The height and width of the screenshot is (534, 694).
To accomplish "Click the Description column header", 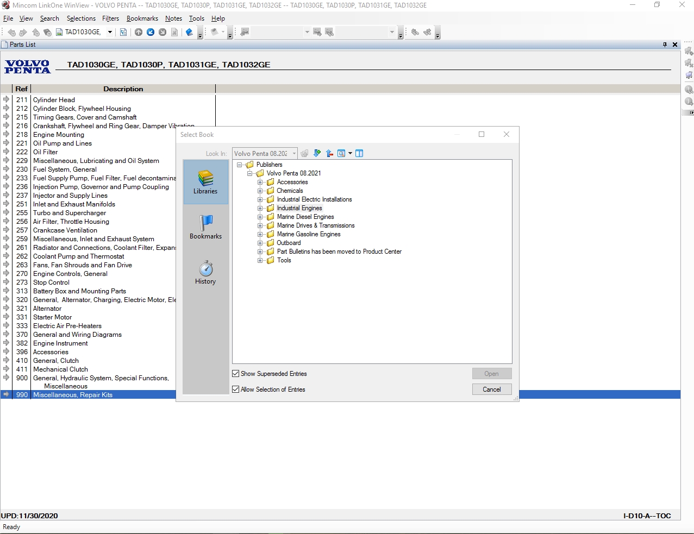I will coord(123,89).
